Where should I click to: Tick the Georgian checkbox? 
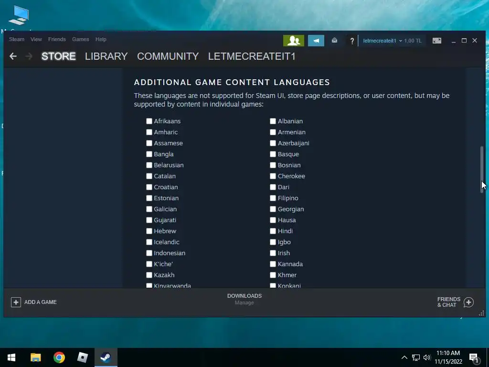click(x=273, y=209)
